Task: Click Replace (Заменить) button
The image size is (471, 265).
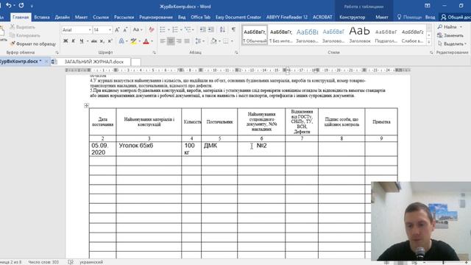Action: click(450, 35)
